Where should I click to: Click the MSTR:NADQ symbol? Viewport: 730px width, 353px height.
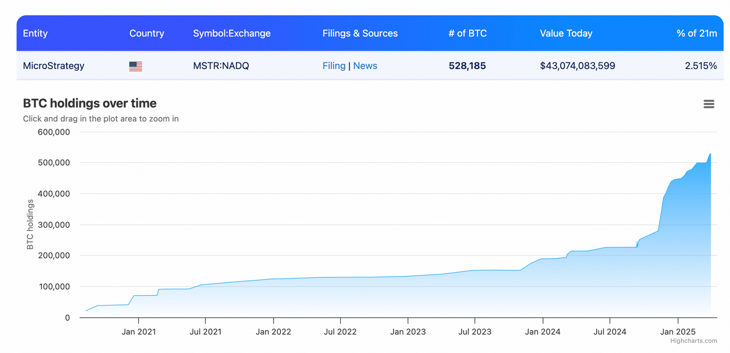click(221, 66)
